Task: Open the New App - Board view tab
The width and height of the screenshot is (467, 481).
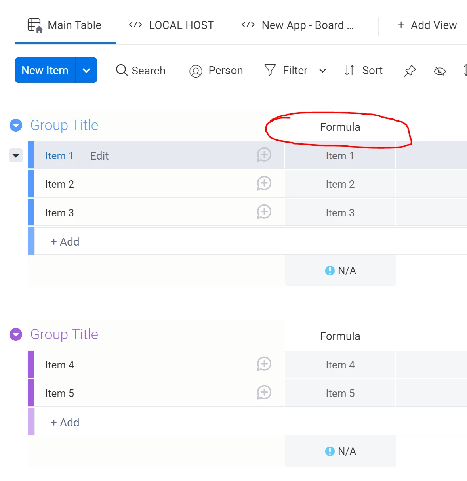Action: [297, 25]
